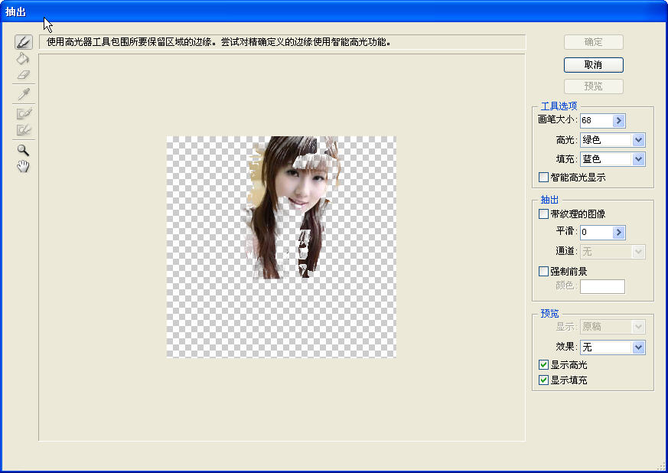The height and width of the screenshot is (473, 668).
Task: Select the Fill tool in the toolbox
Action: [23, 58]
